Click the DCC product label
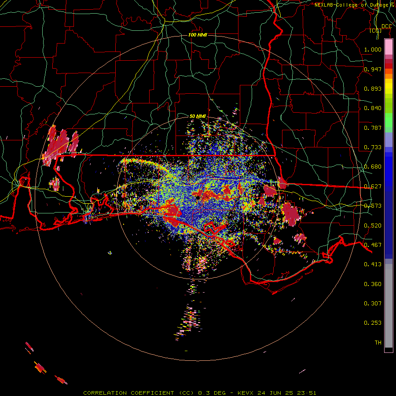 386,26
